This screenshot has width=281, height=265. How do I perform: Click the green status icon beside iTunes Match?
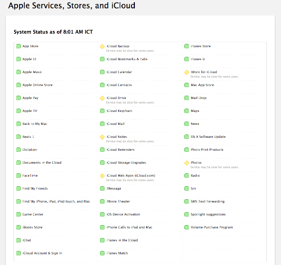coord(102,253)
